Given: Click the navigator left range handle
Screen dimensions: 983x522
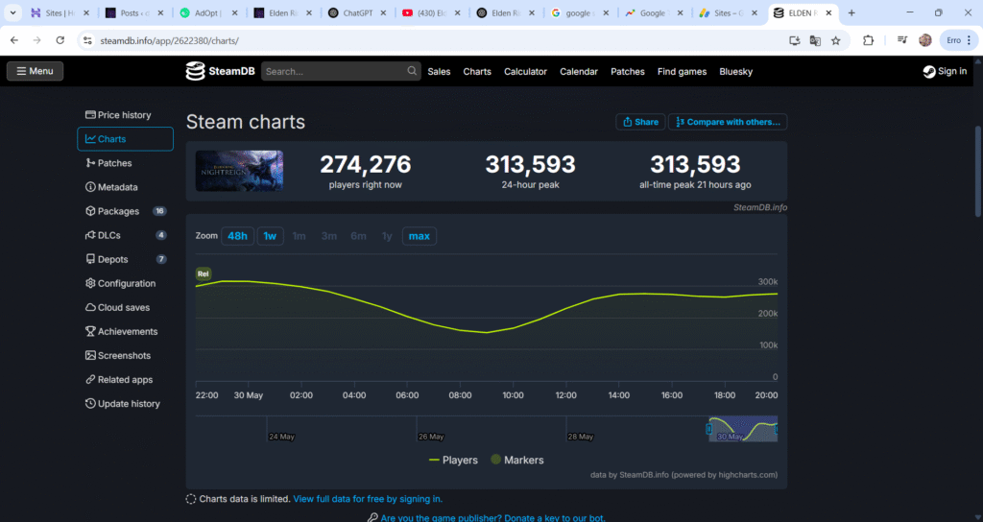Looking at the screenshot, I should [709, 429].
